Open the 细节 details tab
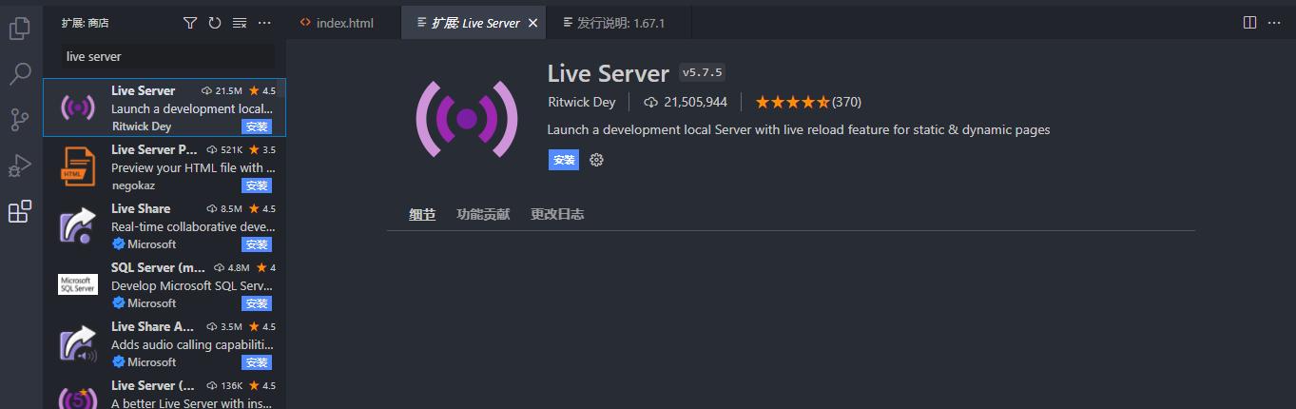 click(422, 214)
